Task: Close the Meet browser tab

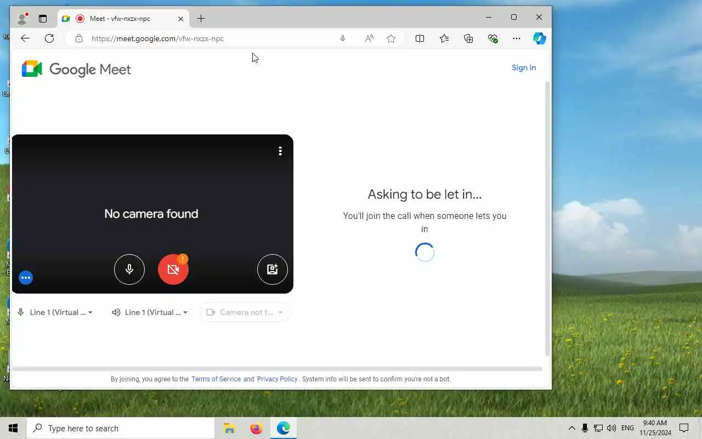Action: (181, 19)
